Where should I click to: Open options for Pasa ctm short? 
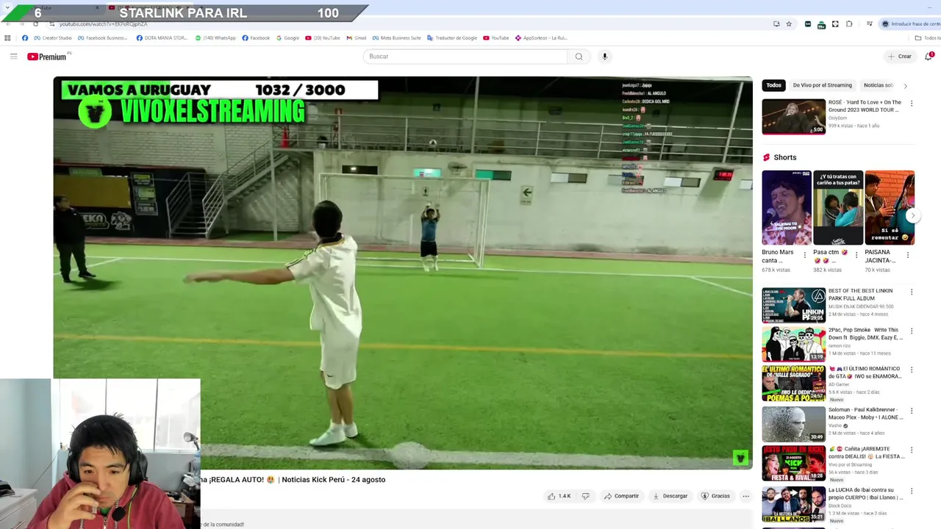click(856, 255)
